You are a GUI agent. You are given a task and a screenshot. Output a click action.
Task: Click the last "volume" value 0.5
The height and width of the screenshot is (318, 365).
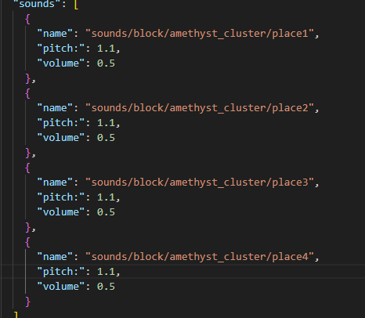(106, 287)
